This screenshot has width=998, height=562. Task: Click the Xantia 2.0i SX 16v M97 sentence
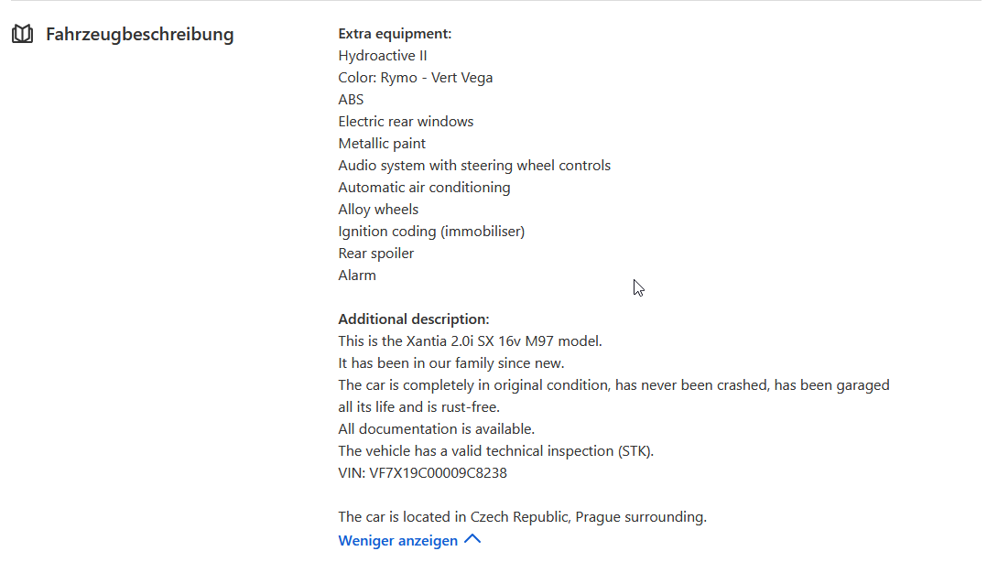coord(471,341)
